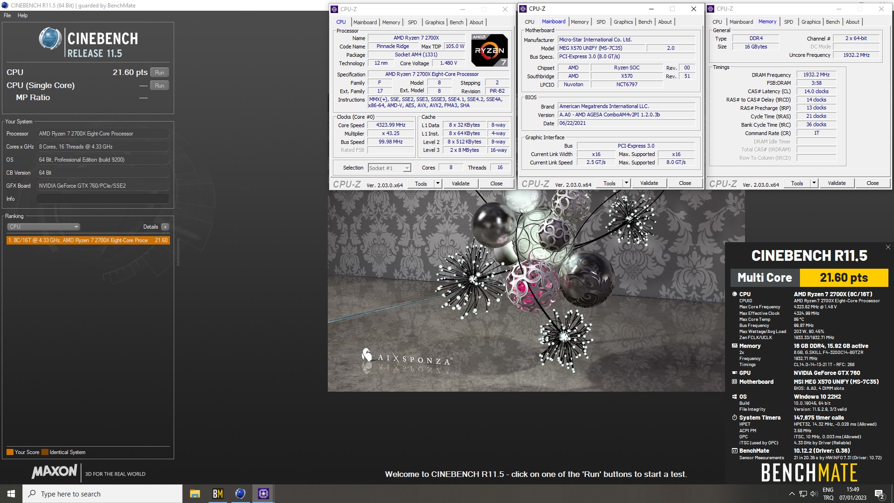
Task: Expand Tools dropdown arrow in first CPU-Z window
Action: (438, 184)
